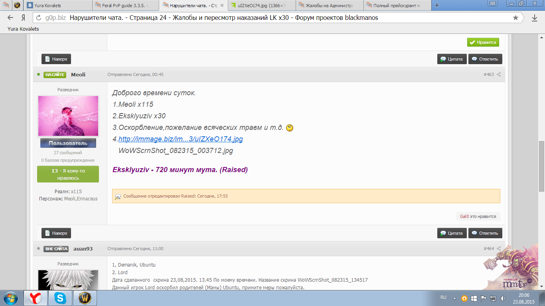Switch to the Feral PvP guide tab
Screen dimensions: 545x306
(x=126, y=6)
